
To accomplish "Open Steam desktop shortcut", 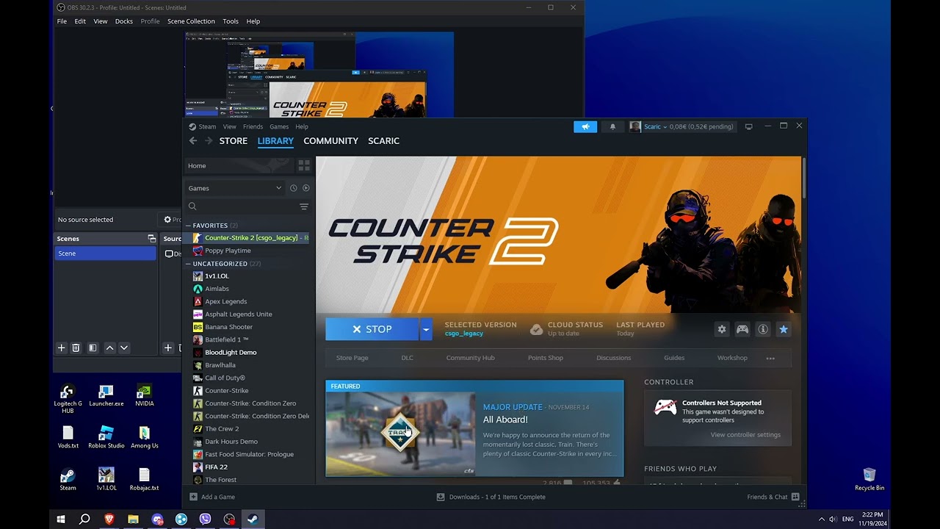I will coord(68,479).
